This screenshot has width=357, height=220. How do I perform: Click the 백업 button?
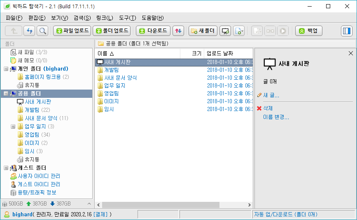309,31
